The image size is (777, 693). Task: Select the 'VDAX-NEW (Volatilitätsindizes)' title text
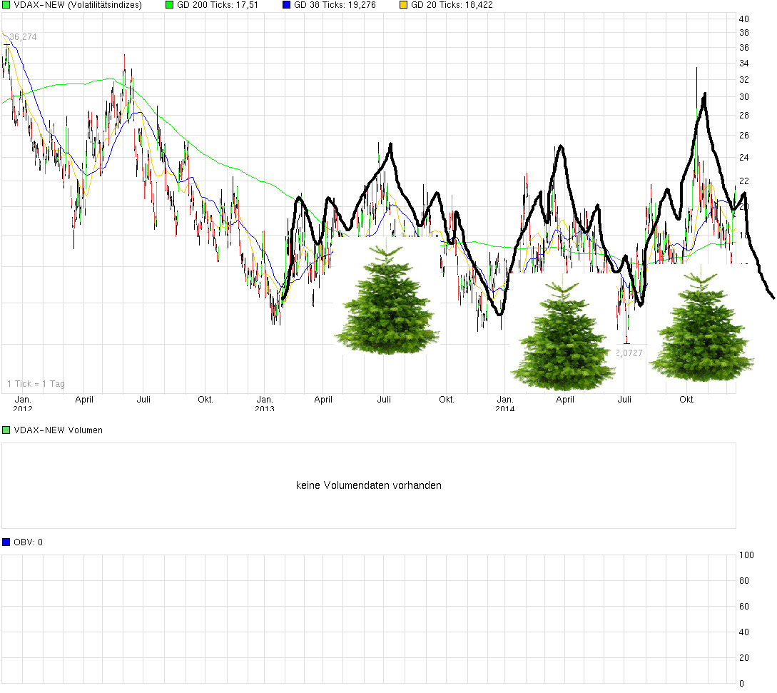coord(78,5)
